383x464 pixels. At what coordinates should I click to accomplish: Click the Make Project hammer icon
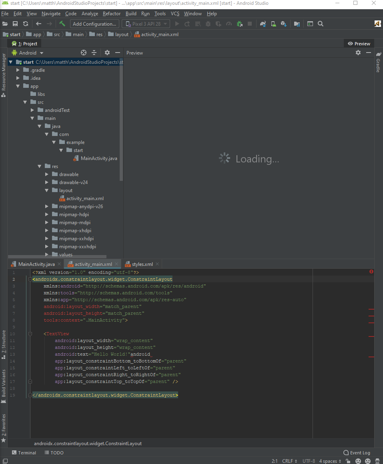click(x=62, y=24)
